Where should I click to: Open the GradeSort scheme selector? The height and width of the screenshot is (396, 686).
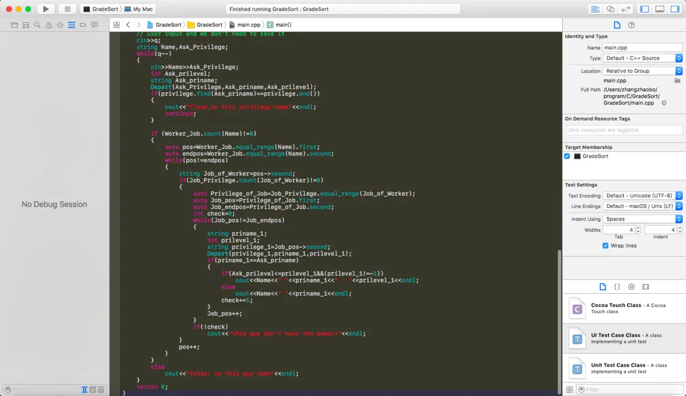101,9
